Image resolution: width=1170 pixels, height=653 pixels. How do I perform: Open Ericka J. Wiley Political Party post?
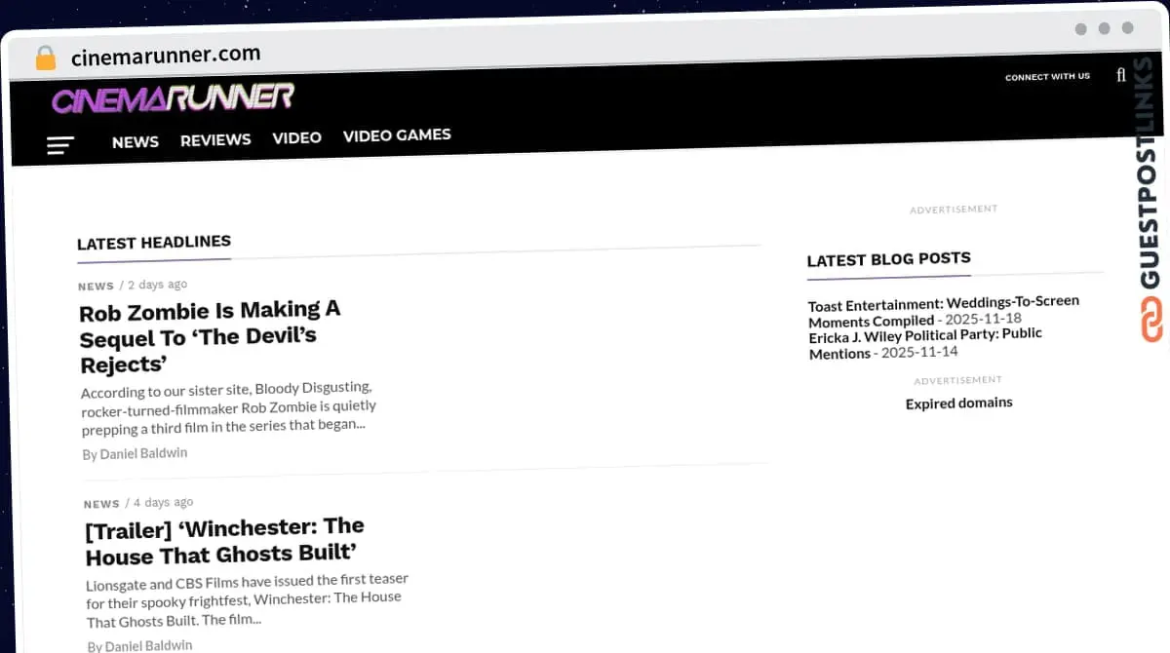coord(924,343)
